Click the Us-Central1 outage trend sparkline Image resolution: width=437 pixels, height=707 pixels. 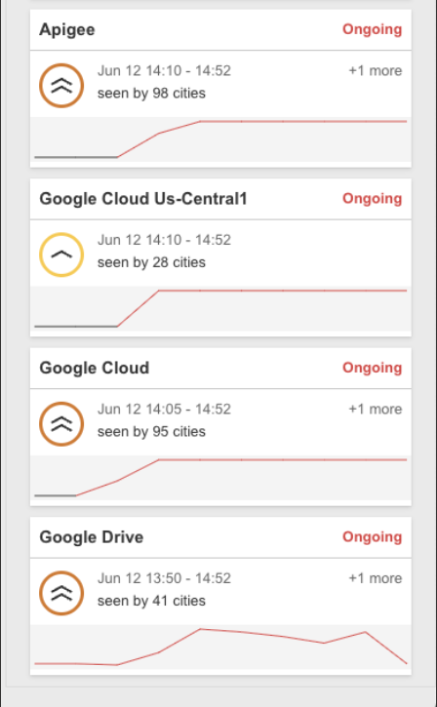point(220,308)
